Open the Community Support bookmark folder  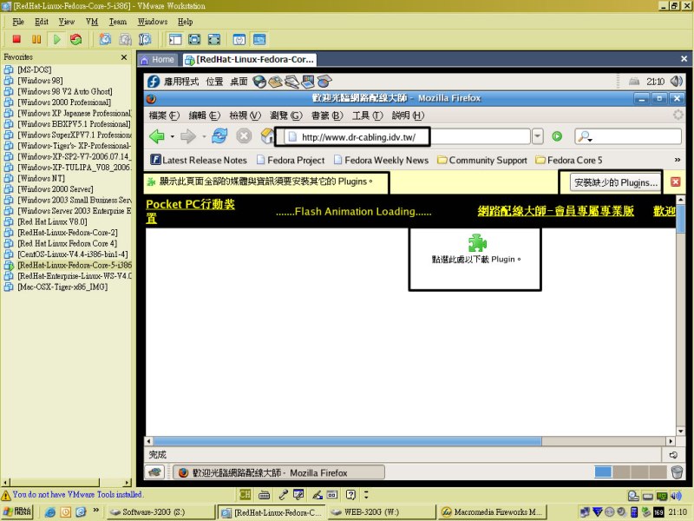[482, 160]
